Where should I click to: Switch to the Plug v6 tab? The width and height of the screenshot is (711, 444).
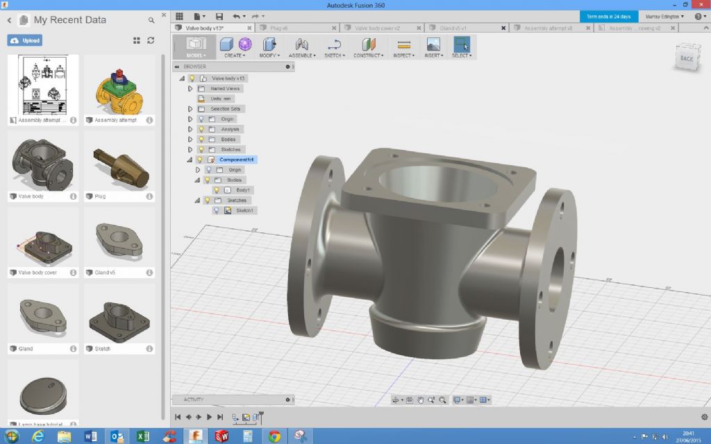pyautogui.click(x=296, y=28)
